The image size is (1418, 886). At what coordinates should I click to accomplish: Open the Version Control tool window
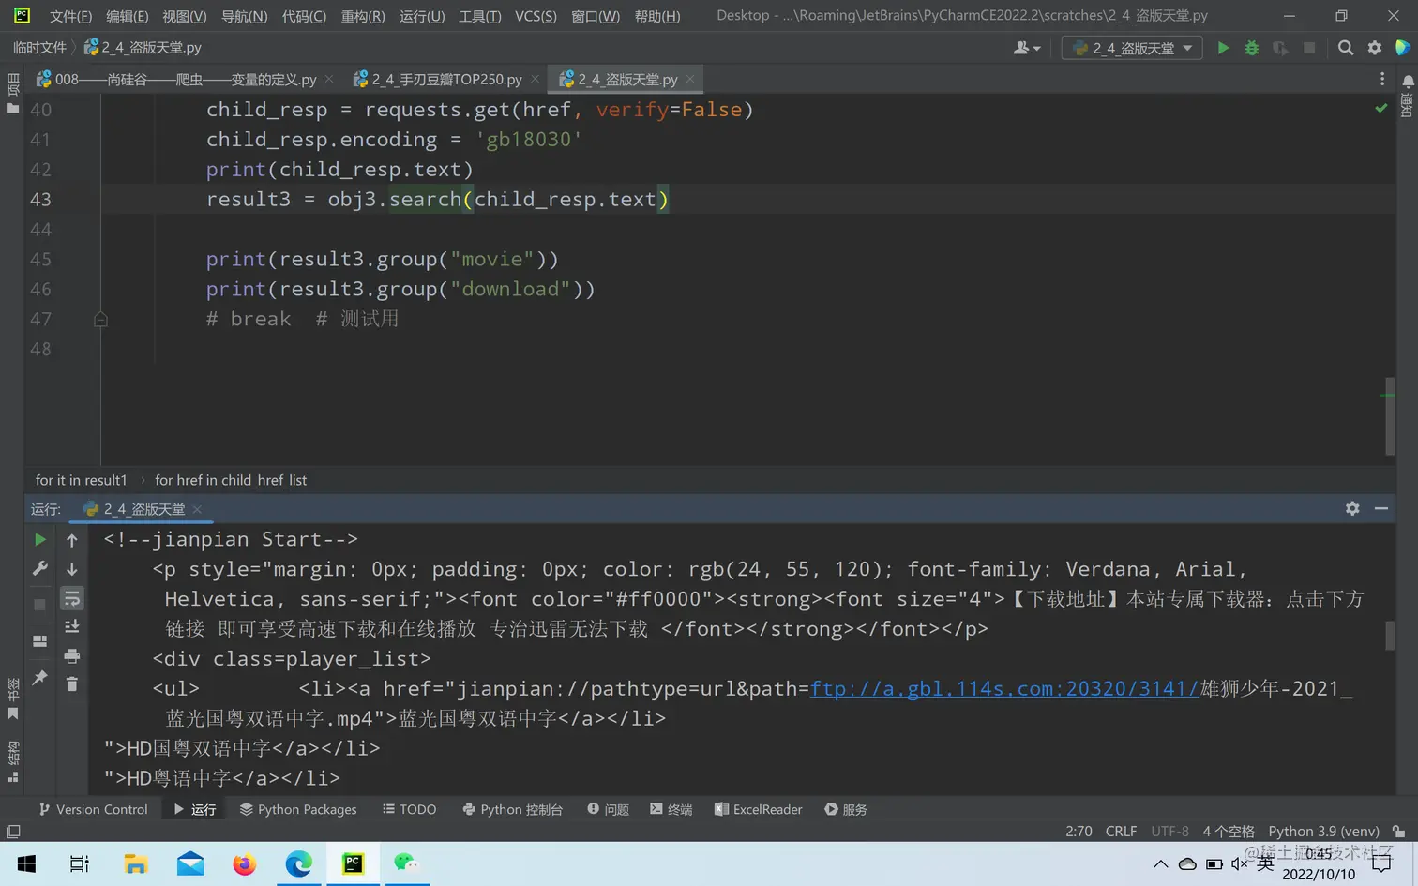click(93, 809)
